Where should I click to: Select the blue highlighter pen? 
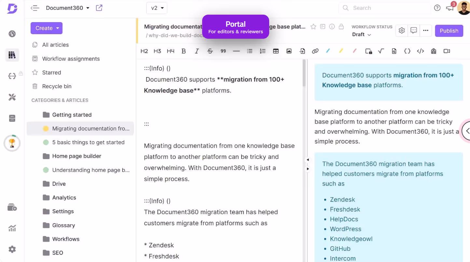(328, 51)
